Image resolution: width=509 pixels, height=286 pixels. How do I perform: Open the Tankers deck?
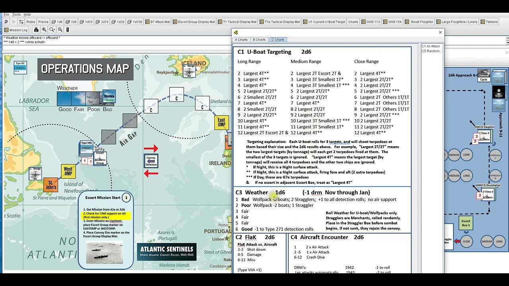coord(489,22)
